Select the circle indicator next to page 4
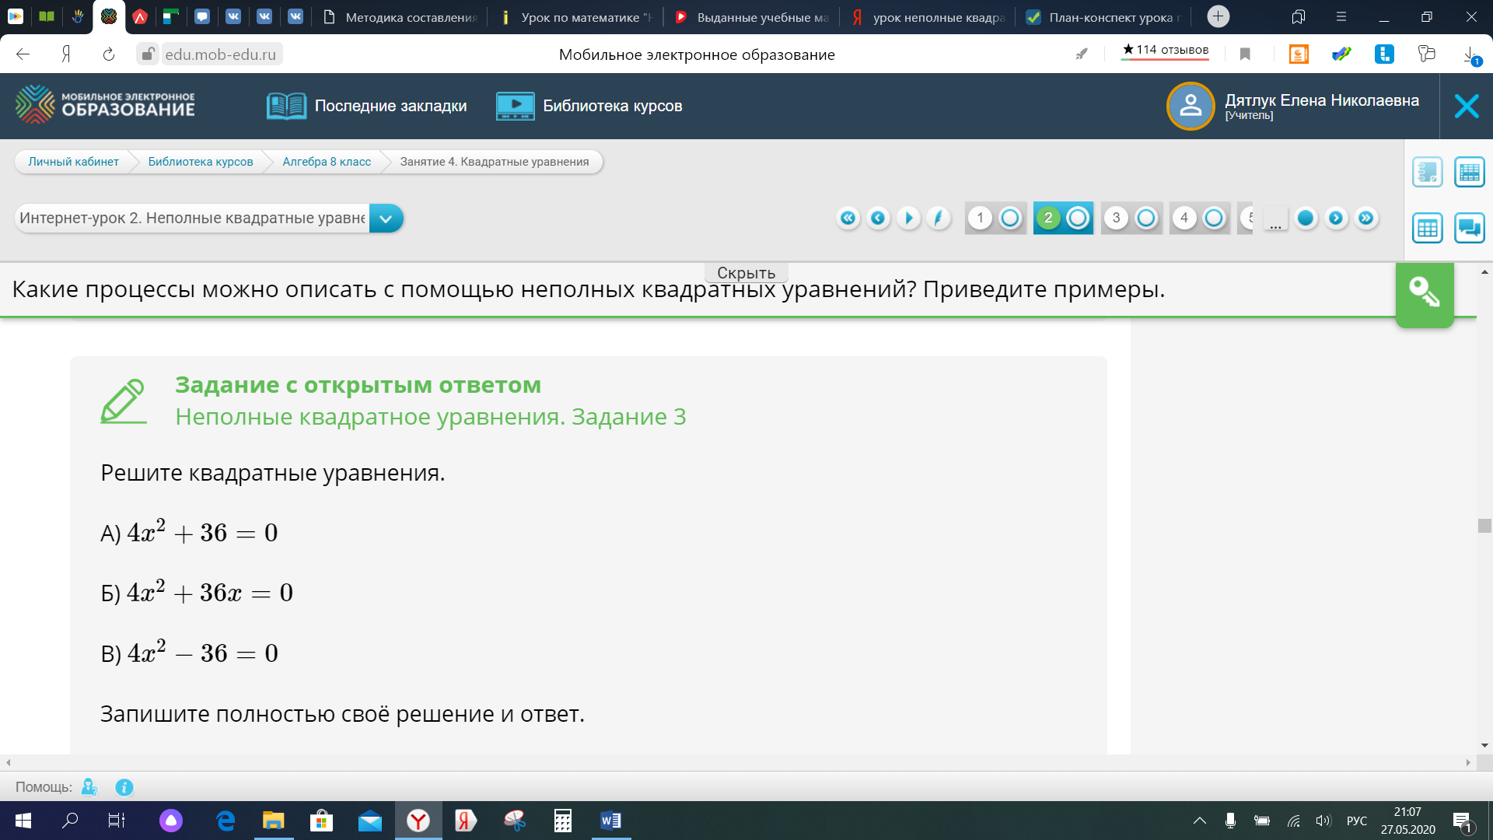The image size is (1493, 840). (x=1213, y=219)
